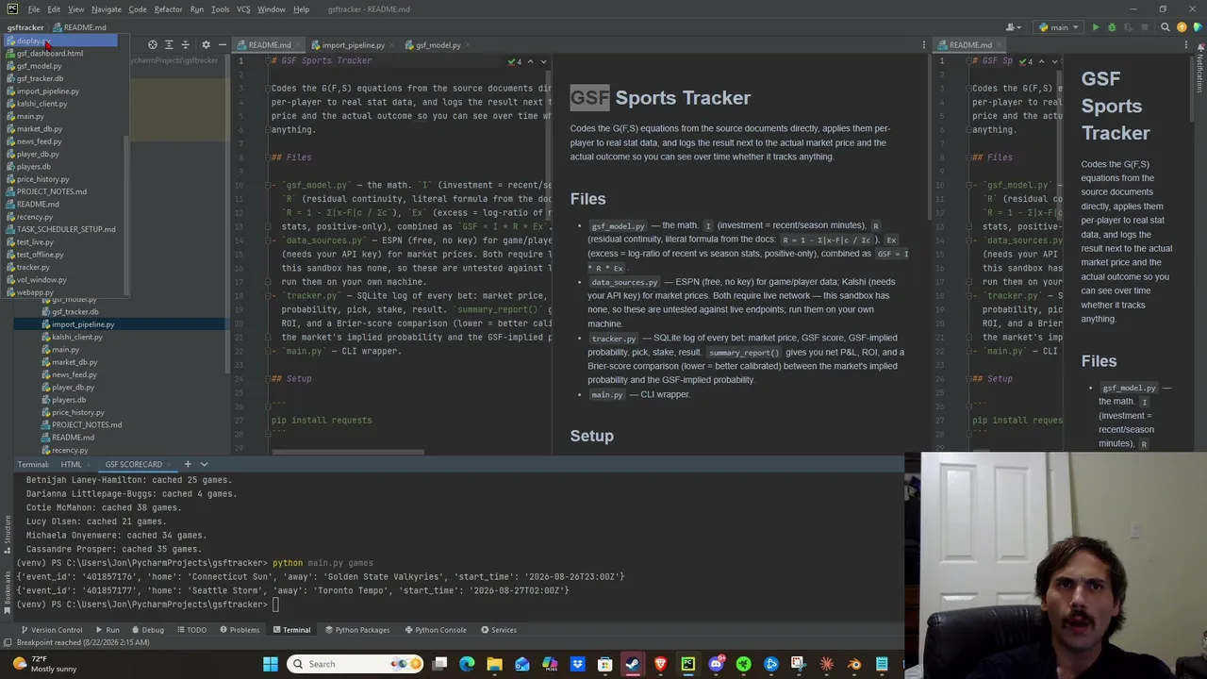Open the Run tool window button
The image size is (1207, 679).
(x=107, y=630)
